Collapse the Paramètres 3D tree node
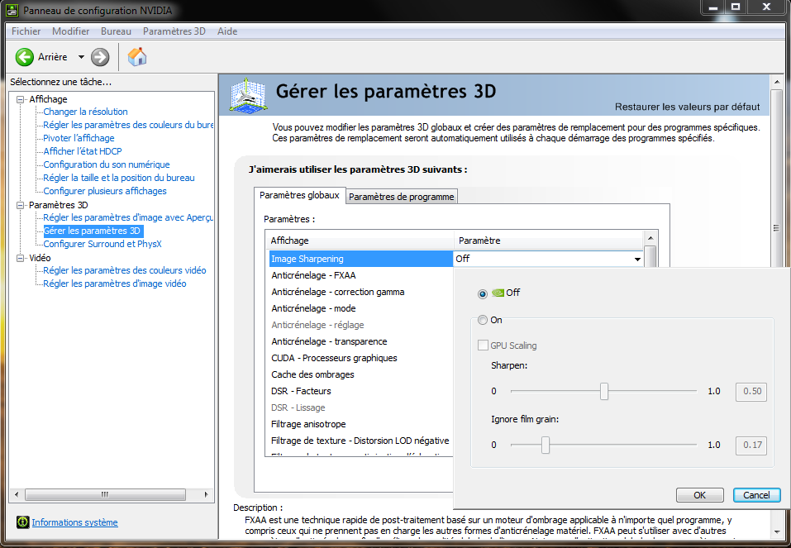 coord(20,205)
